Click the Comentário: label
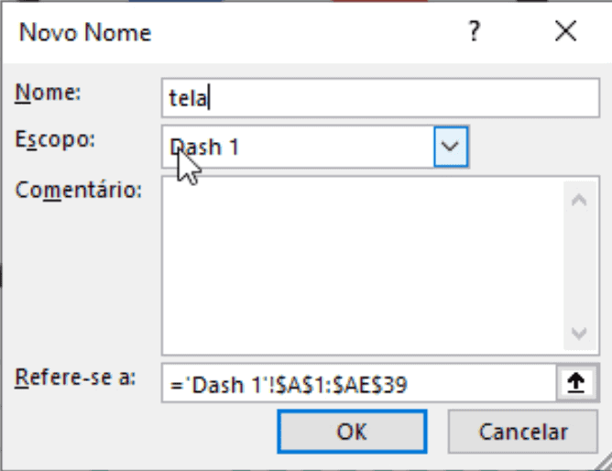The width and height of the screenshot is (612, 471). 80,192
